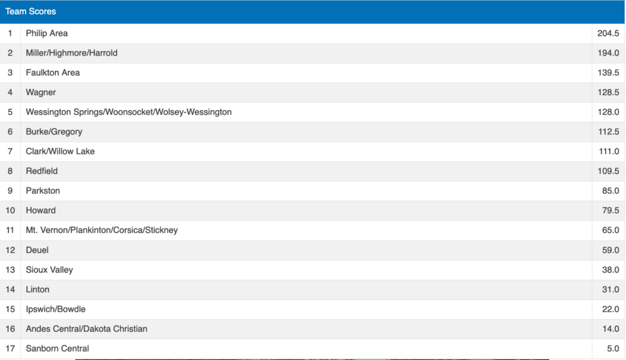This screenshot has width=626, height=360.
Task: Click Andes Central/Dakota Christian team name
Action: coord(86,329)
